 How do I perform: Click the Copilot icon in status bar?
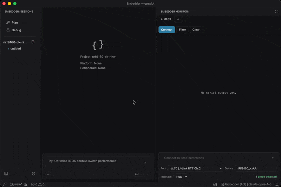click(215, 184)
